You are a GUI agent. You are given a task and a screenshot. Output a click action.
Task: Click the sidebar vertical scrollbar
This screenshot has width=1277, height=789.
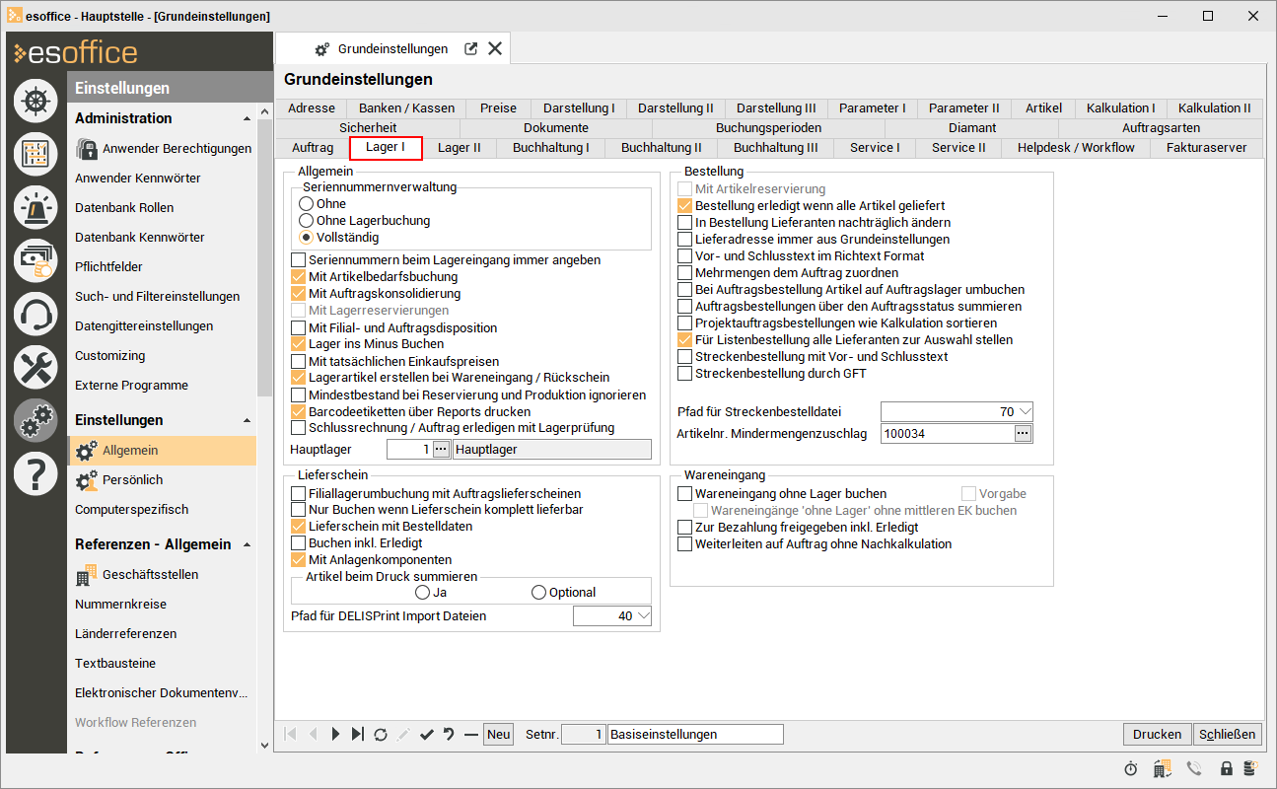[263, 259]
